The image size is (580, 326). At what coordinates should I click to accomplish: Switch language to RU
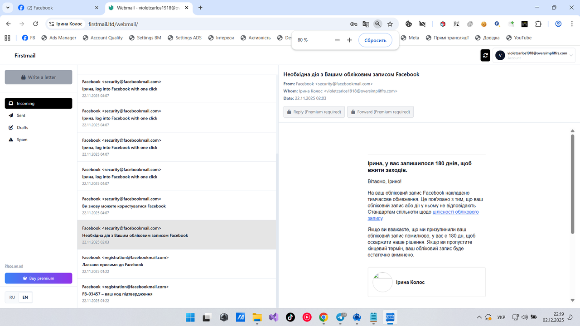coord(12,297)
